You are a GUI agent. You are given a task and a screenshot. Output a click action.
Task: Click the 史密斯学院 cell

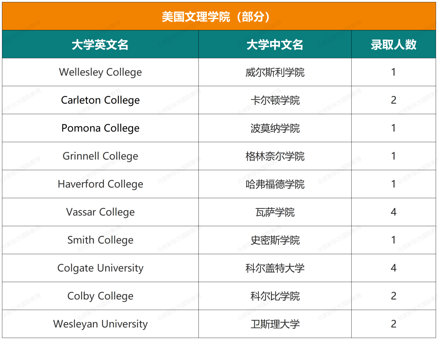275,240
